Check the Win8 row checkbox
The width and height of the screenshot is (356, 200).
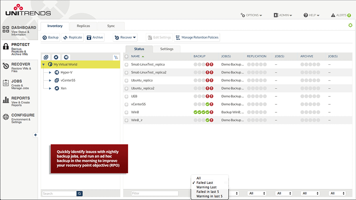point(127,112)
